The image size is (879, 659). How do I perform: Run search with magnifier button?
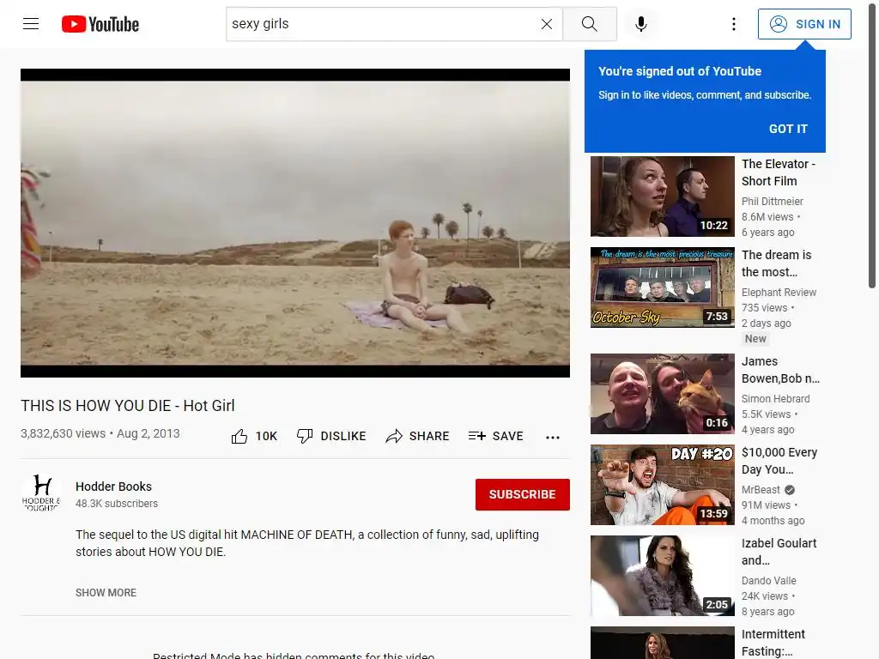point(589,24)
